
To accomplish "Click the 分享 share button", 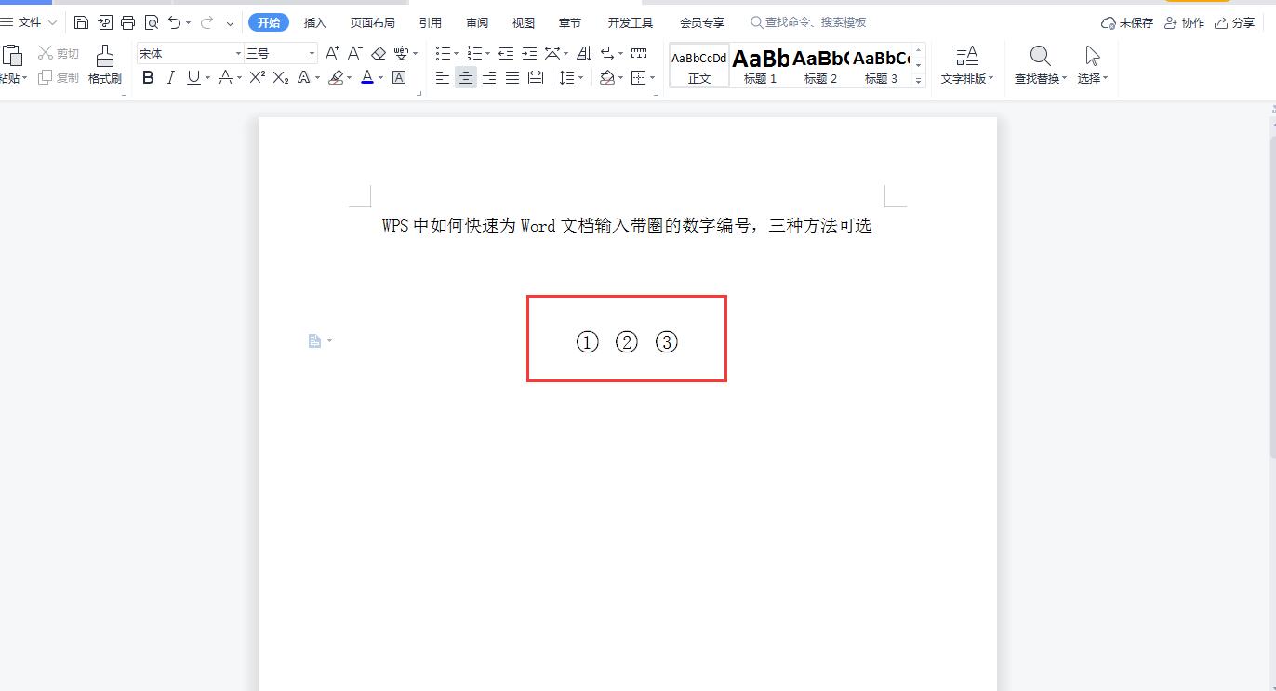I will (1235, 22).
